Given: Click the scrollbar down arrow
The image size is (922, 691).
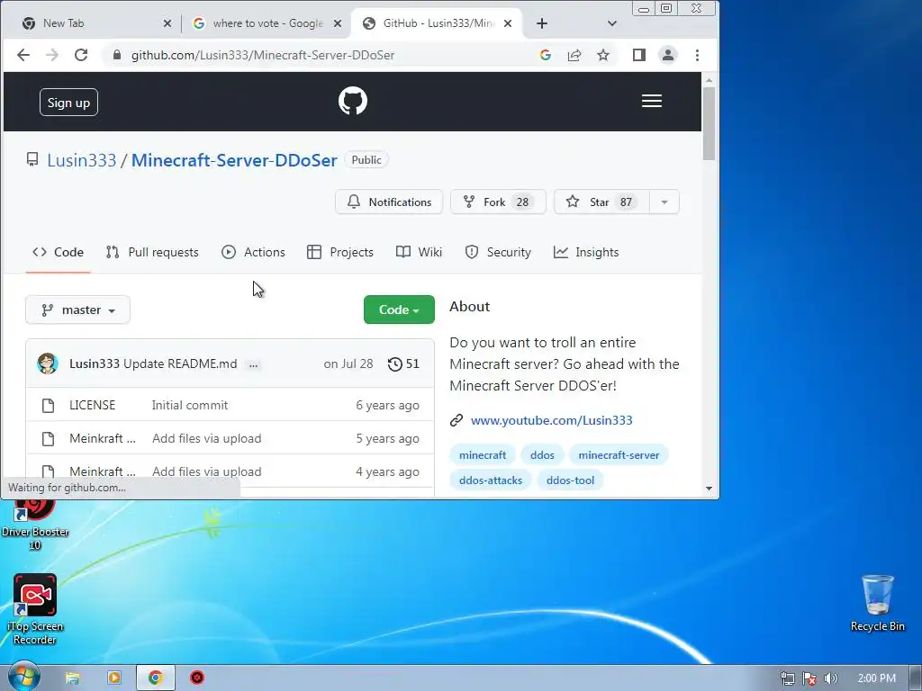Looking at the screenshot, I should click(x=709, y=489).
